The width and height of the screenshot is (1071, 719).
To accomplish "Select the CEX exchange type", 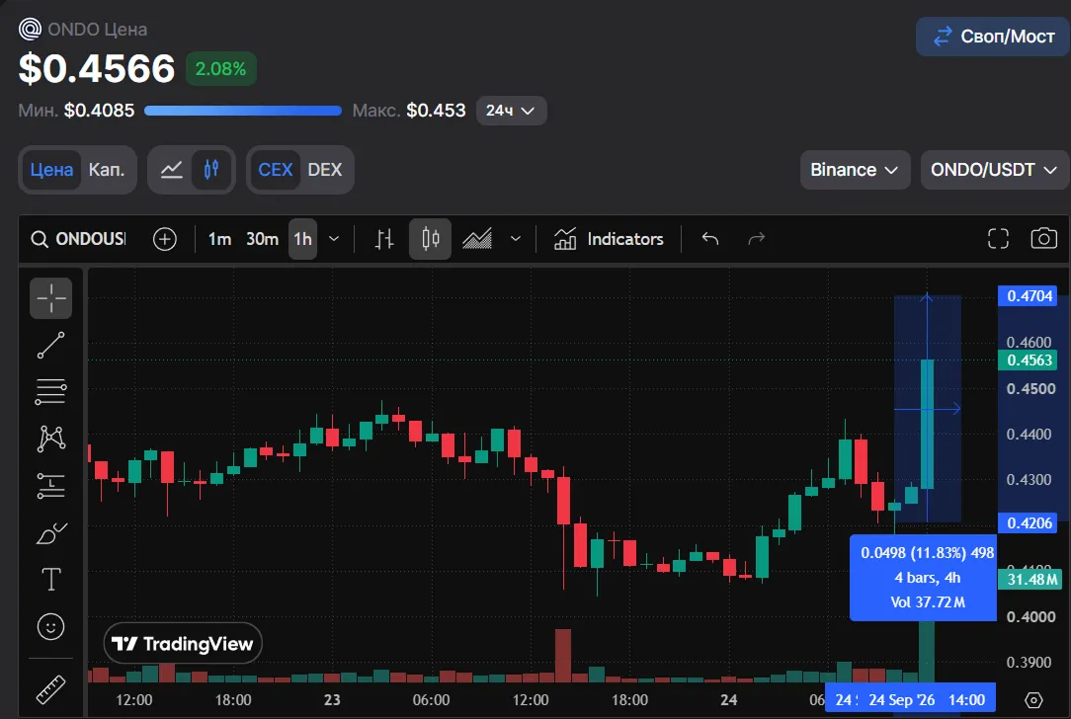I will pos(276,169).
